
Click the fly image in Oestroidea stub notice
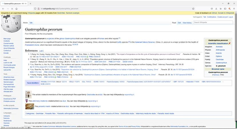coord(28,94)
